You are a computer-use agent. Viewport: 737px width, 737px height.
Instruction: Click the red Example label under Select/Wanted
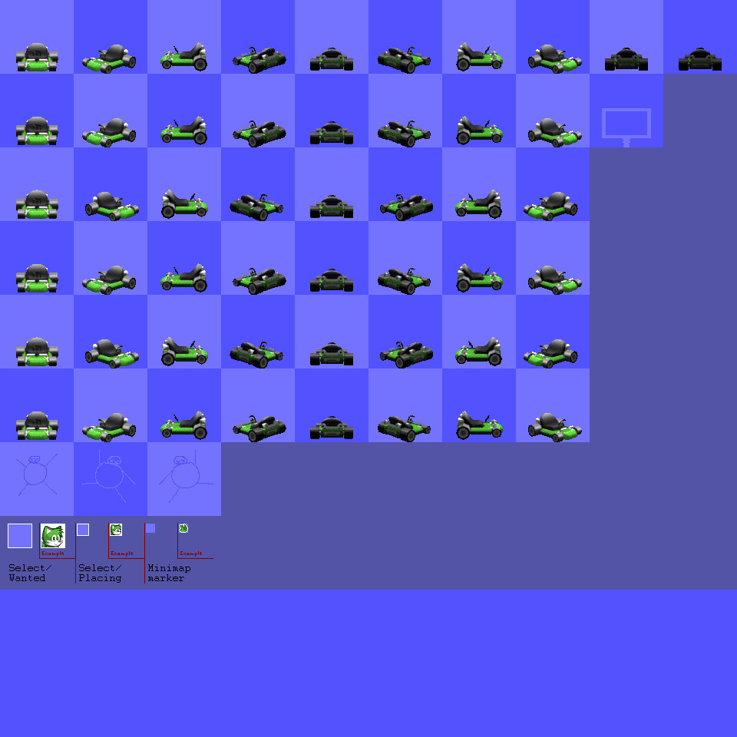pyautogui.click(x=53, y=552)
